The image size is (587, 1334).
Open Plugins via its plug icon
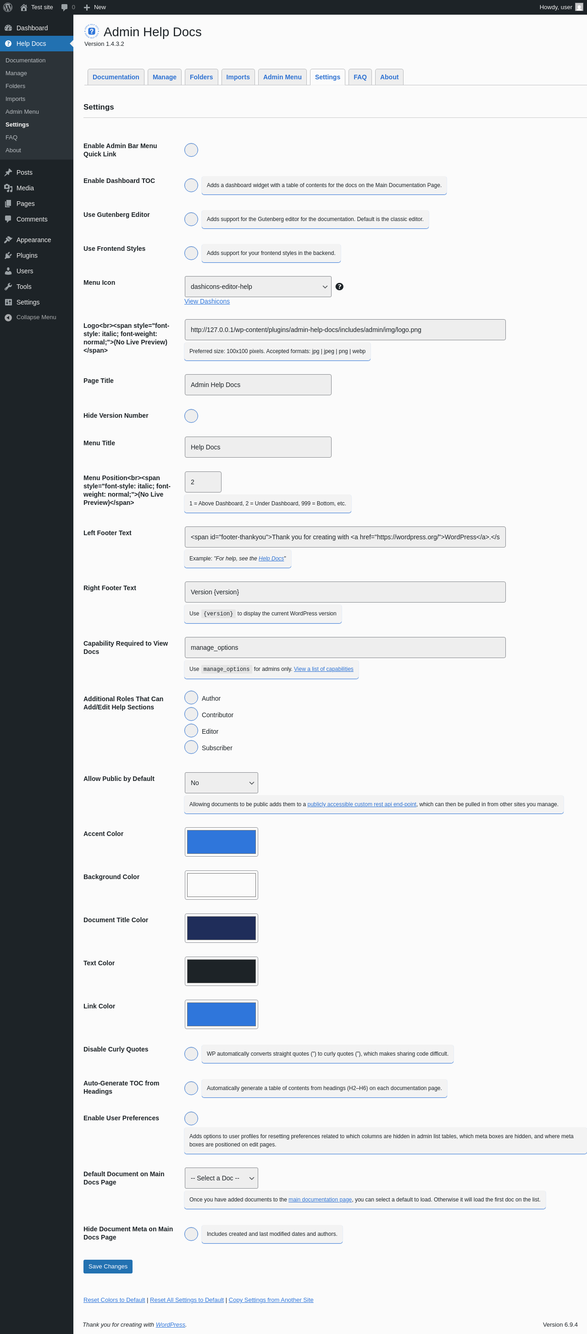(8, 255)
